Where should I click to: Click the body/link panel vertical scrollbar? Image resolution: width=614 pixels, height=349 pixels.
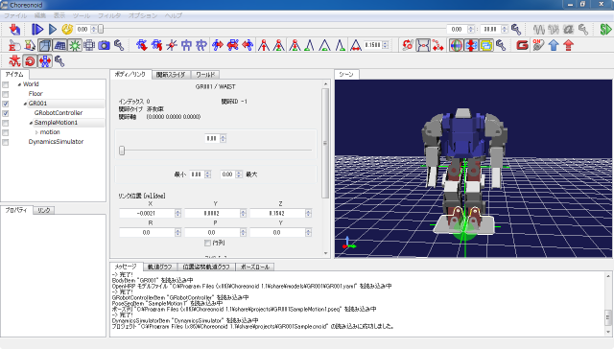(325, 143)
